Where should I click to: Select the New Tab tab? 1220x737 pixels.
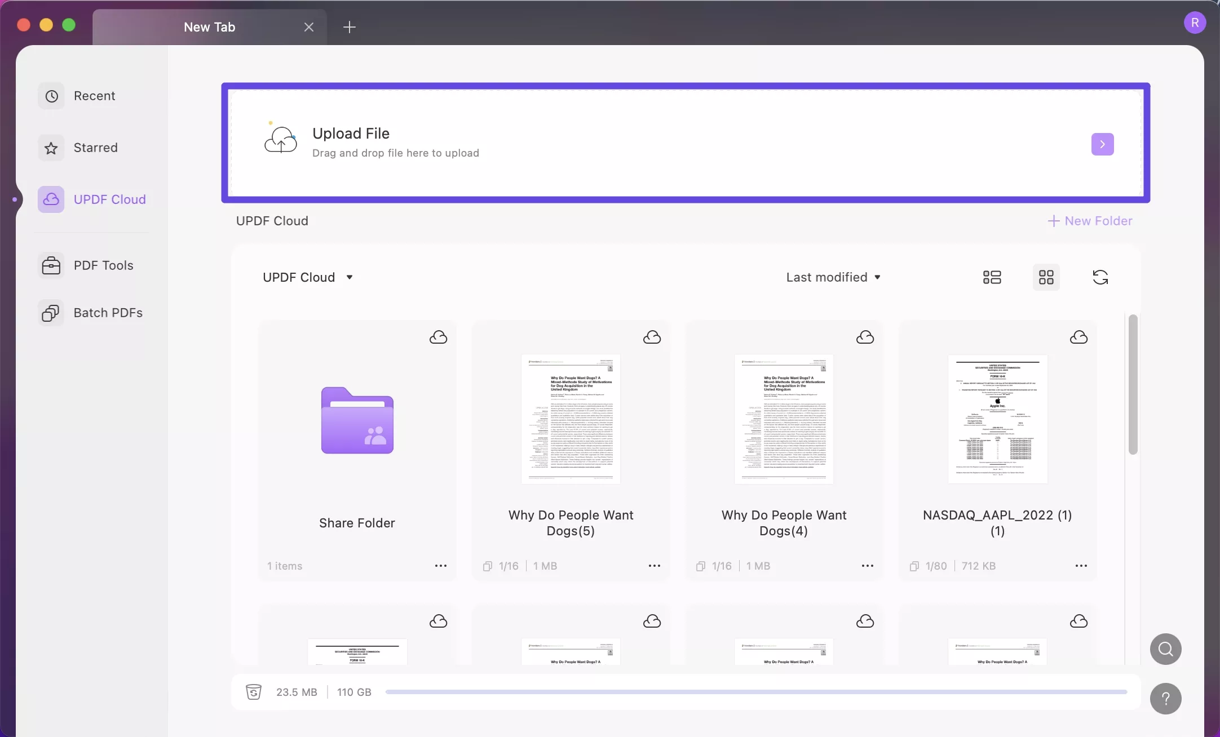coord(210,27)
